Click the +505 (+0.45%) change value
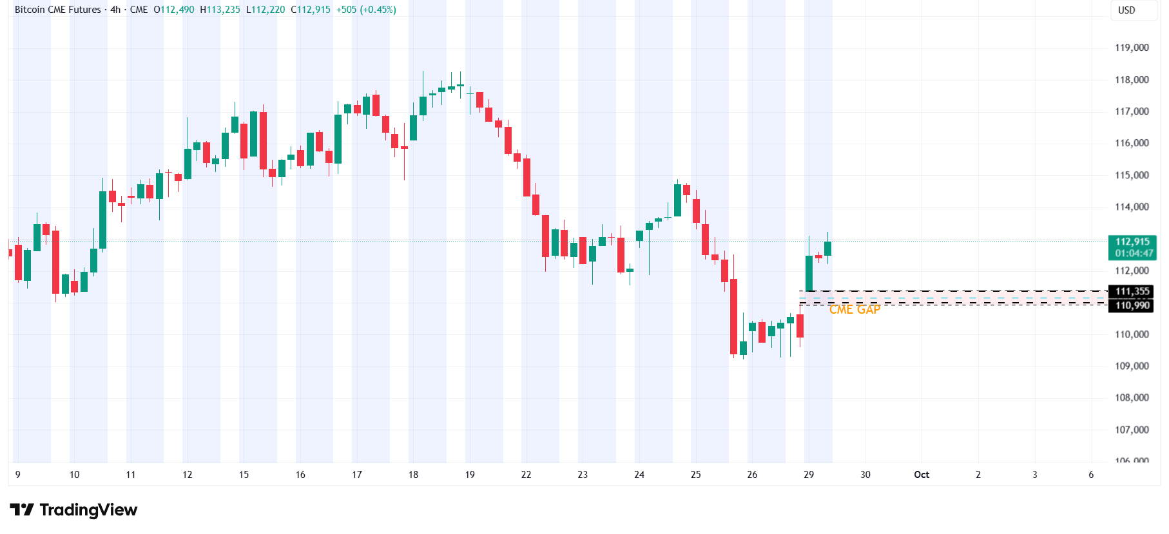The height and width of the screenshot is (534, 1169). [366, 10]
